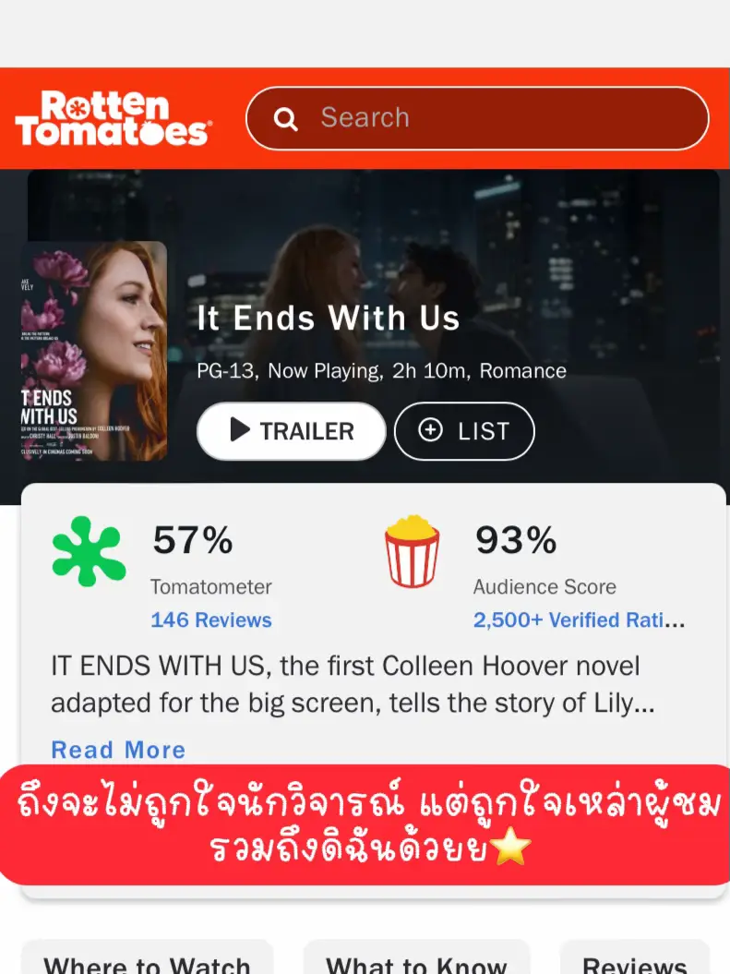This screenshot has height=974, width=730.
Task: Click the popcorn bucket audience icon
Action: [413, 551]
